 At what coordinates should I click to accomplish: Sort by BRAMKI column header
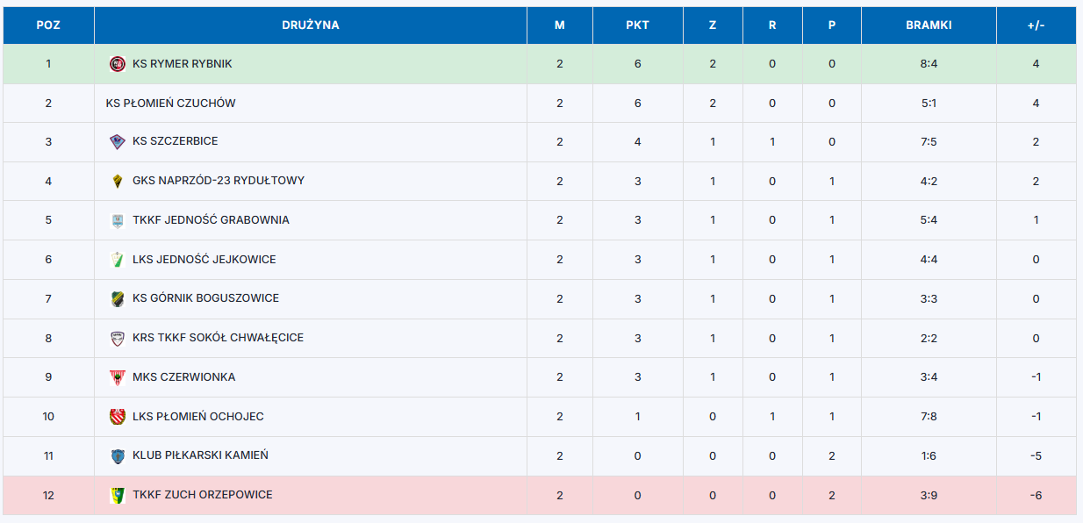click(929, 25)
